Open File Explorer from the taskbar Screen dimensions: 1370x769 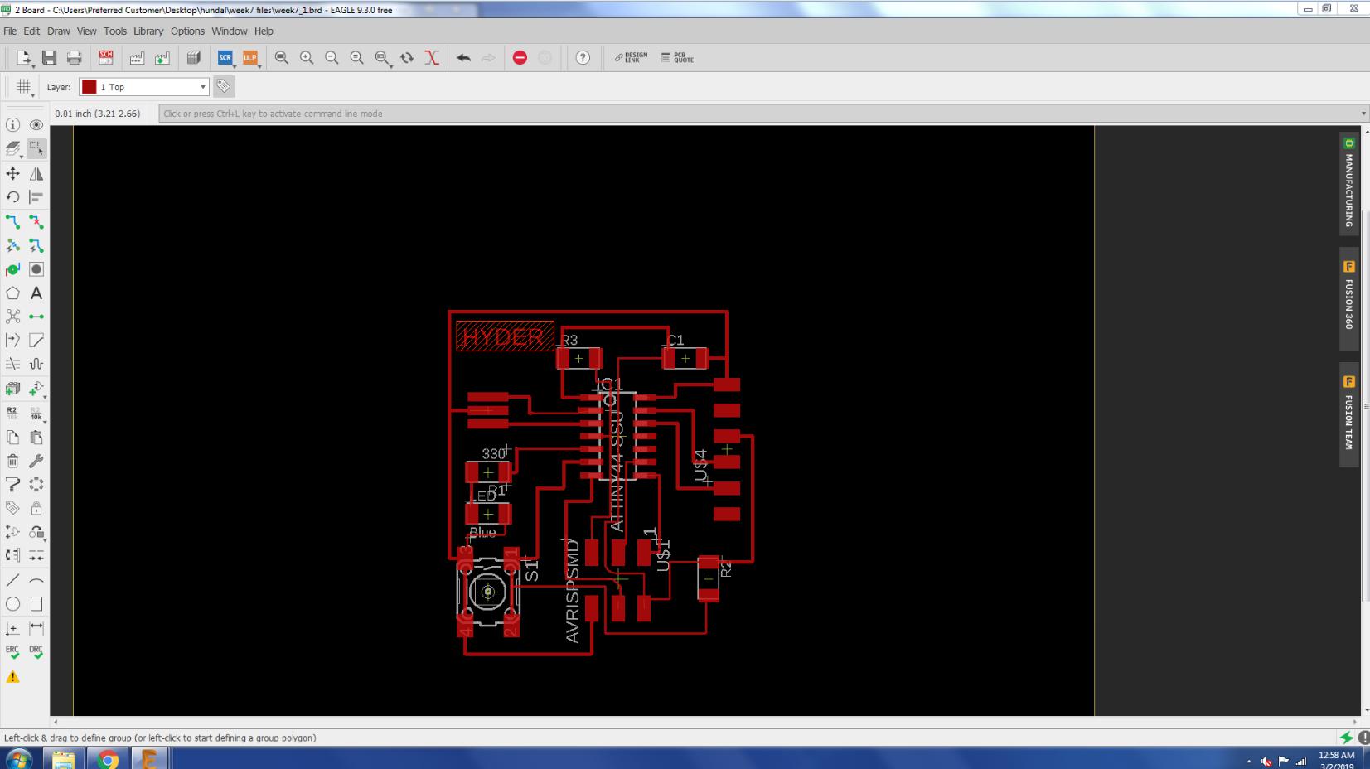tap(64, 758)
